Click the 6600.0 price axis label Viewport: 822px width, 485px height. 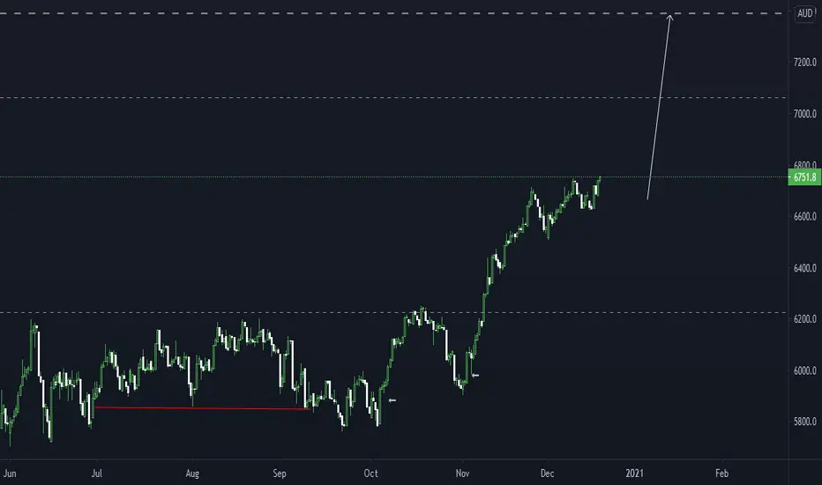pyautogui.click(x=804, y=217)
